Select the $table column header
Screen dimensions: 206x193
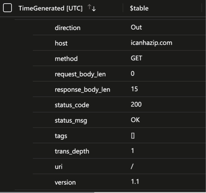click(139, 8)
